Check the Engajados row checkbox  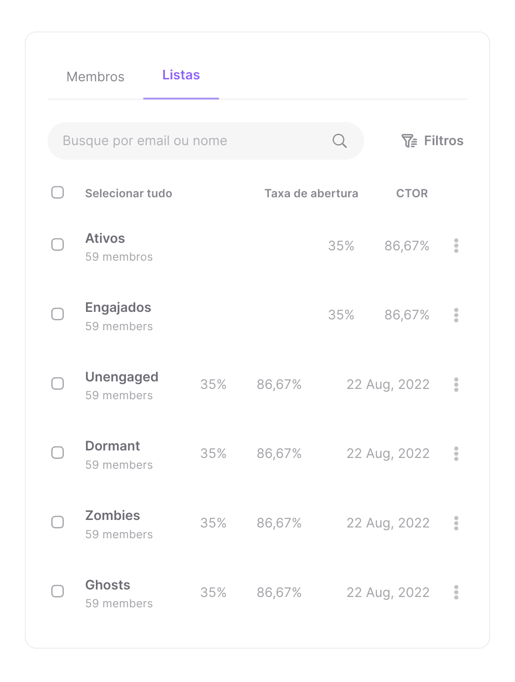pyautogui.click(x=58, y=314)
